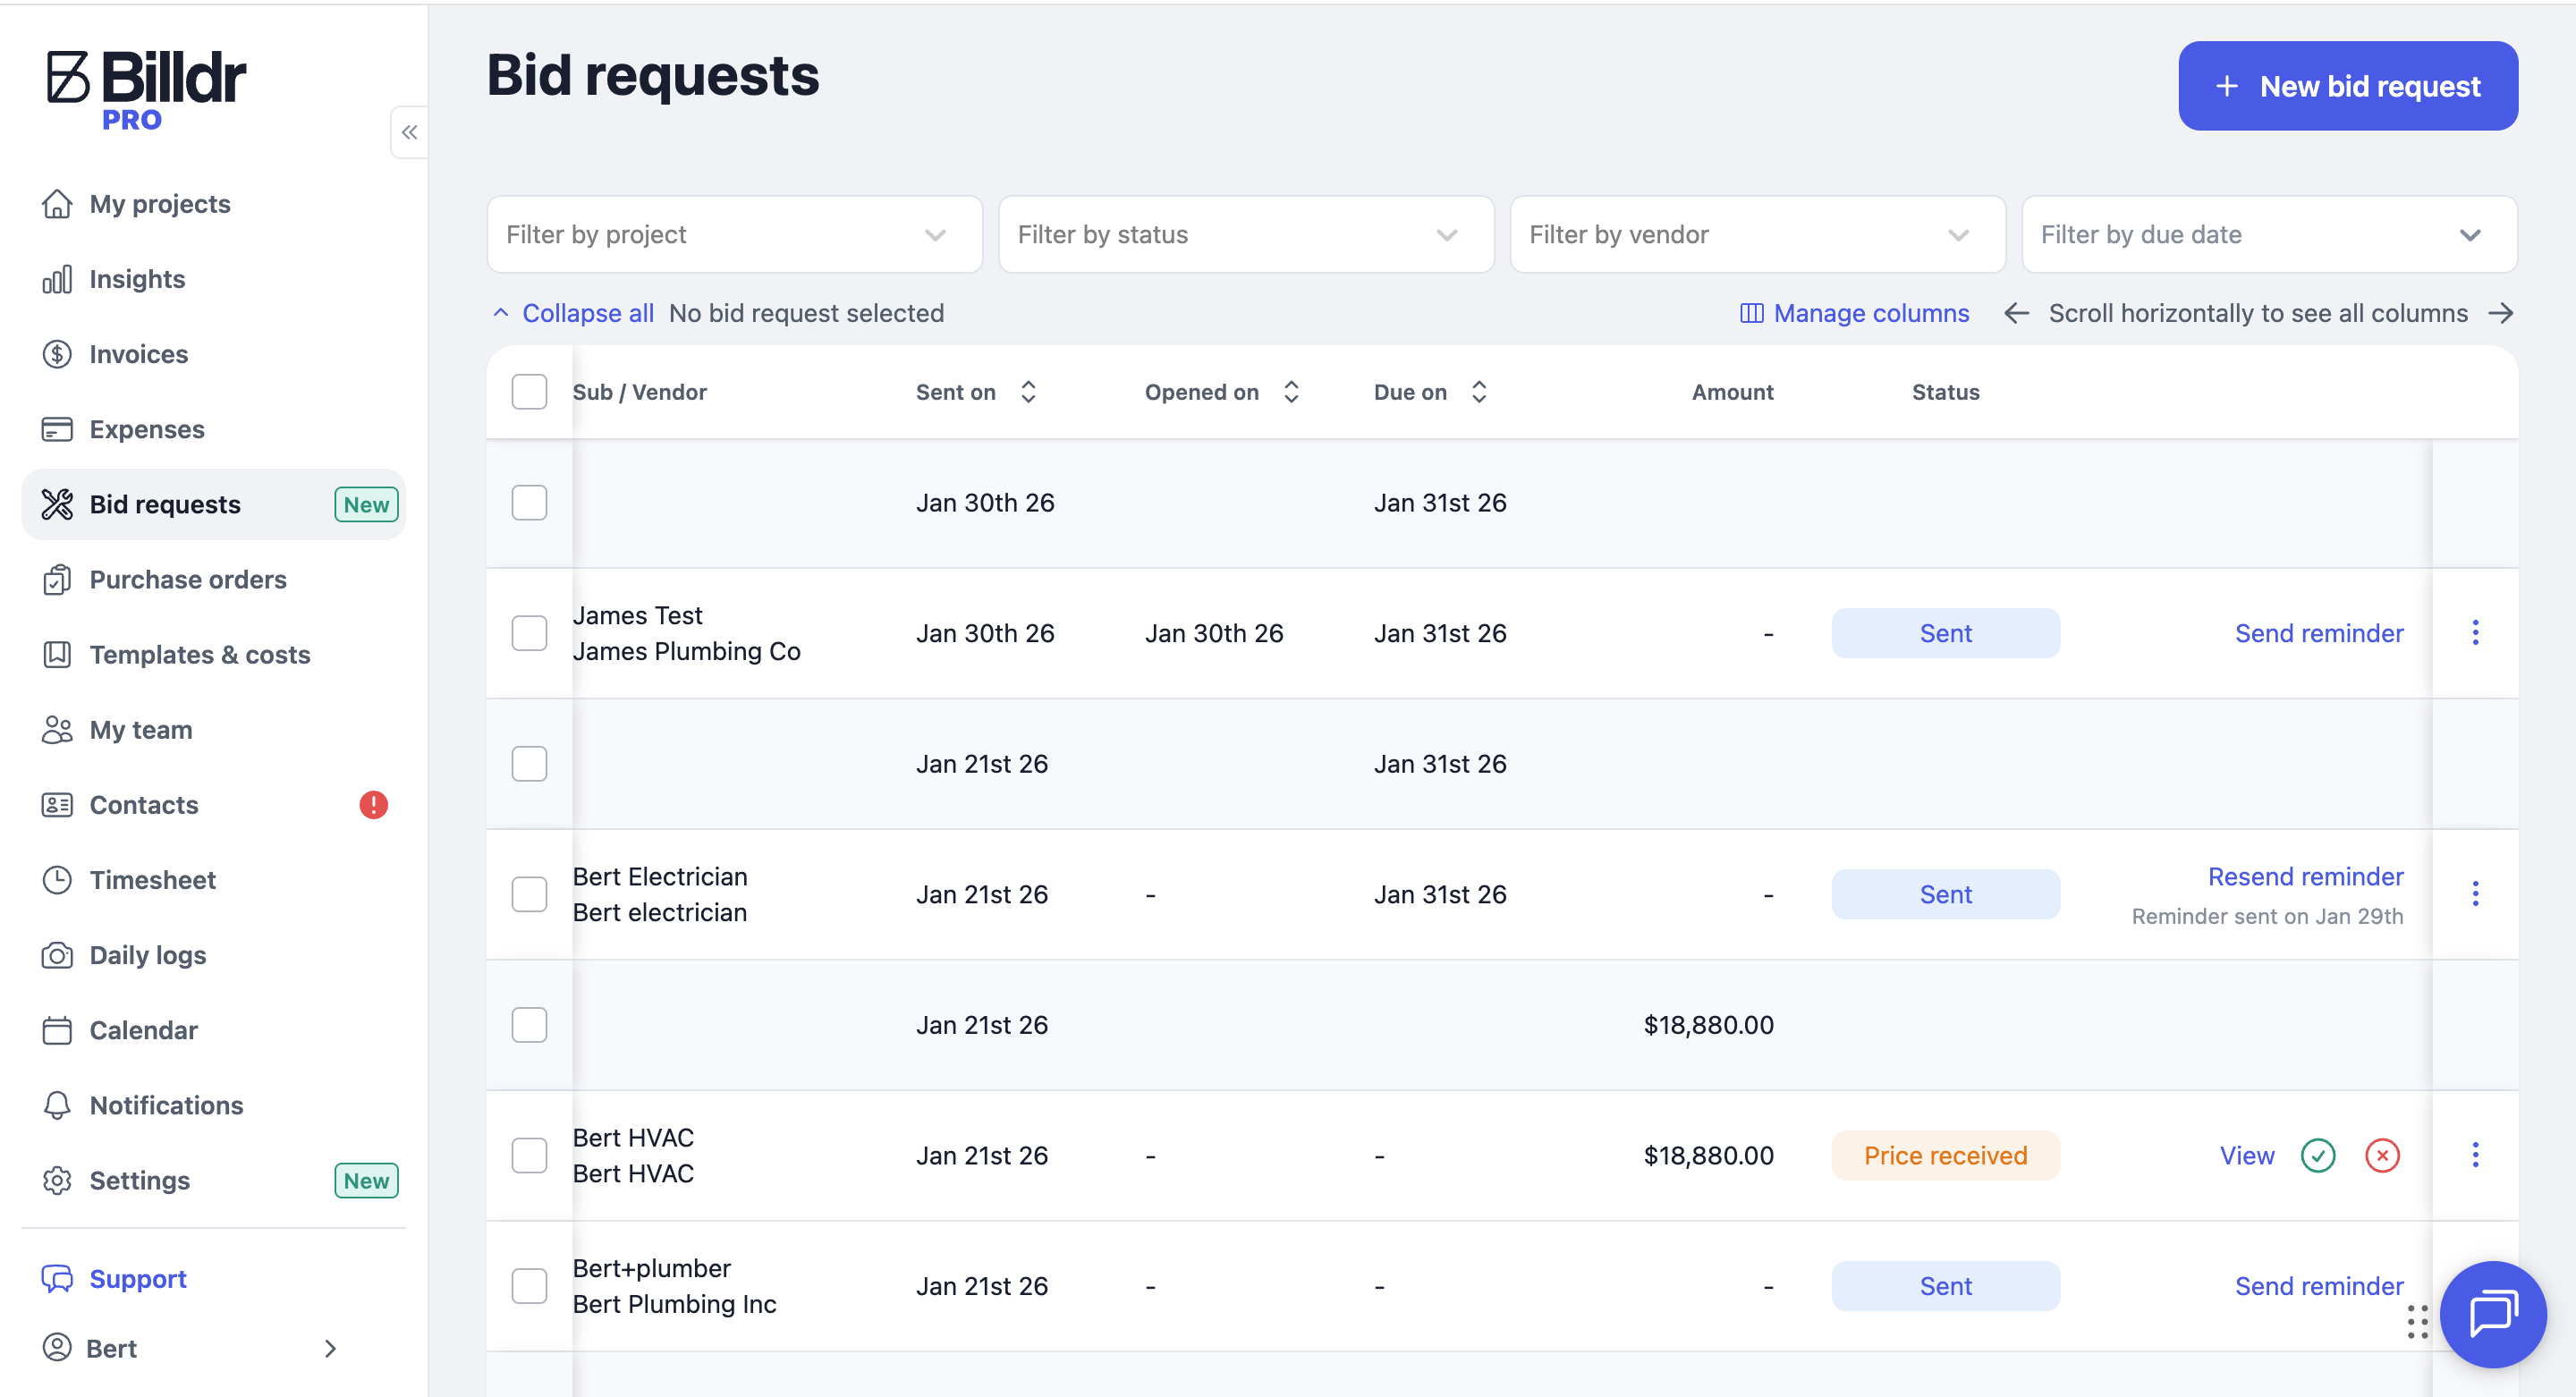Open the Filter by project dropdown
This screenshot has height=1397, width=2576.
tap(734, 234)
